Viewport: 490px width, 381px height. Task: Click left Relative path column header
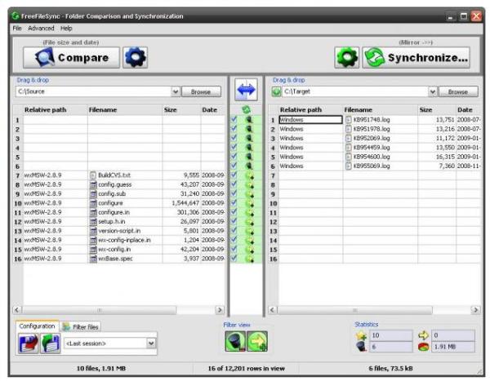point(45,110)
